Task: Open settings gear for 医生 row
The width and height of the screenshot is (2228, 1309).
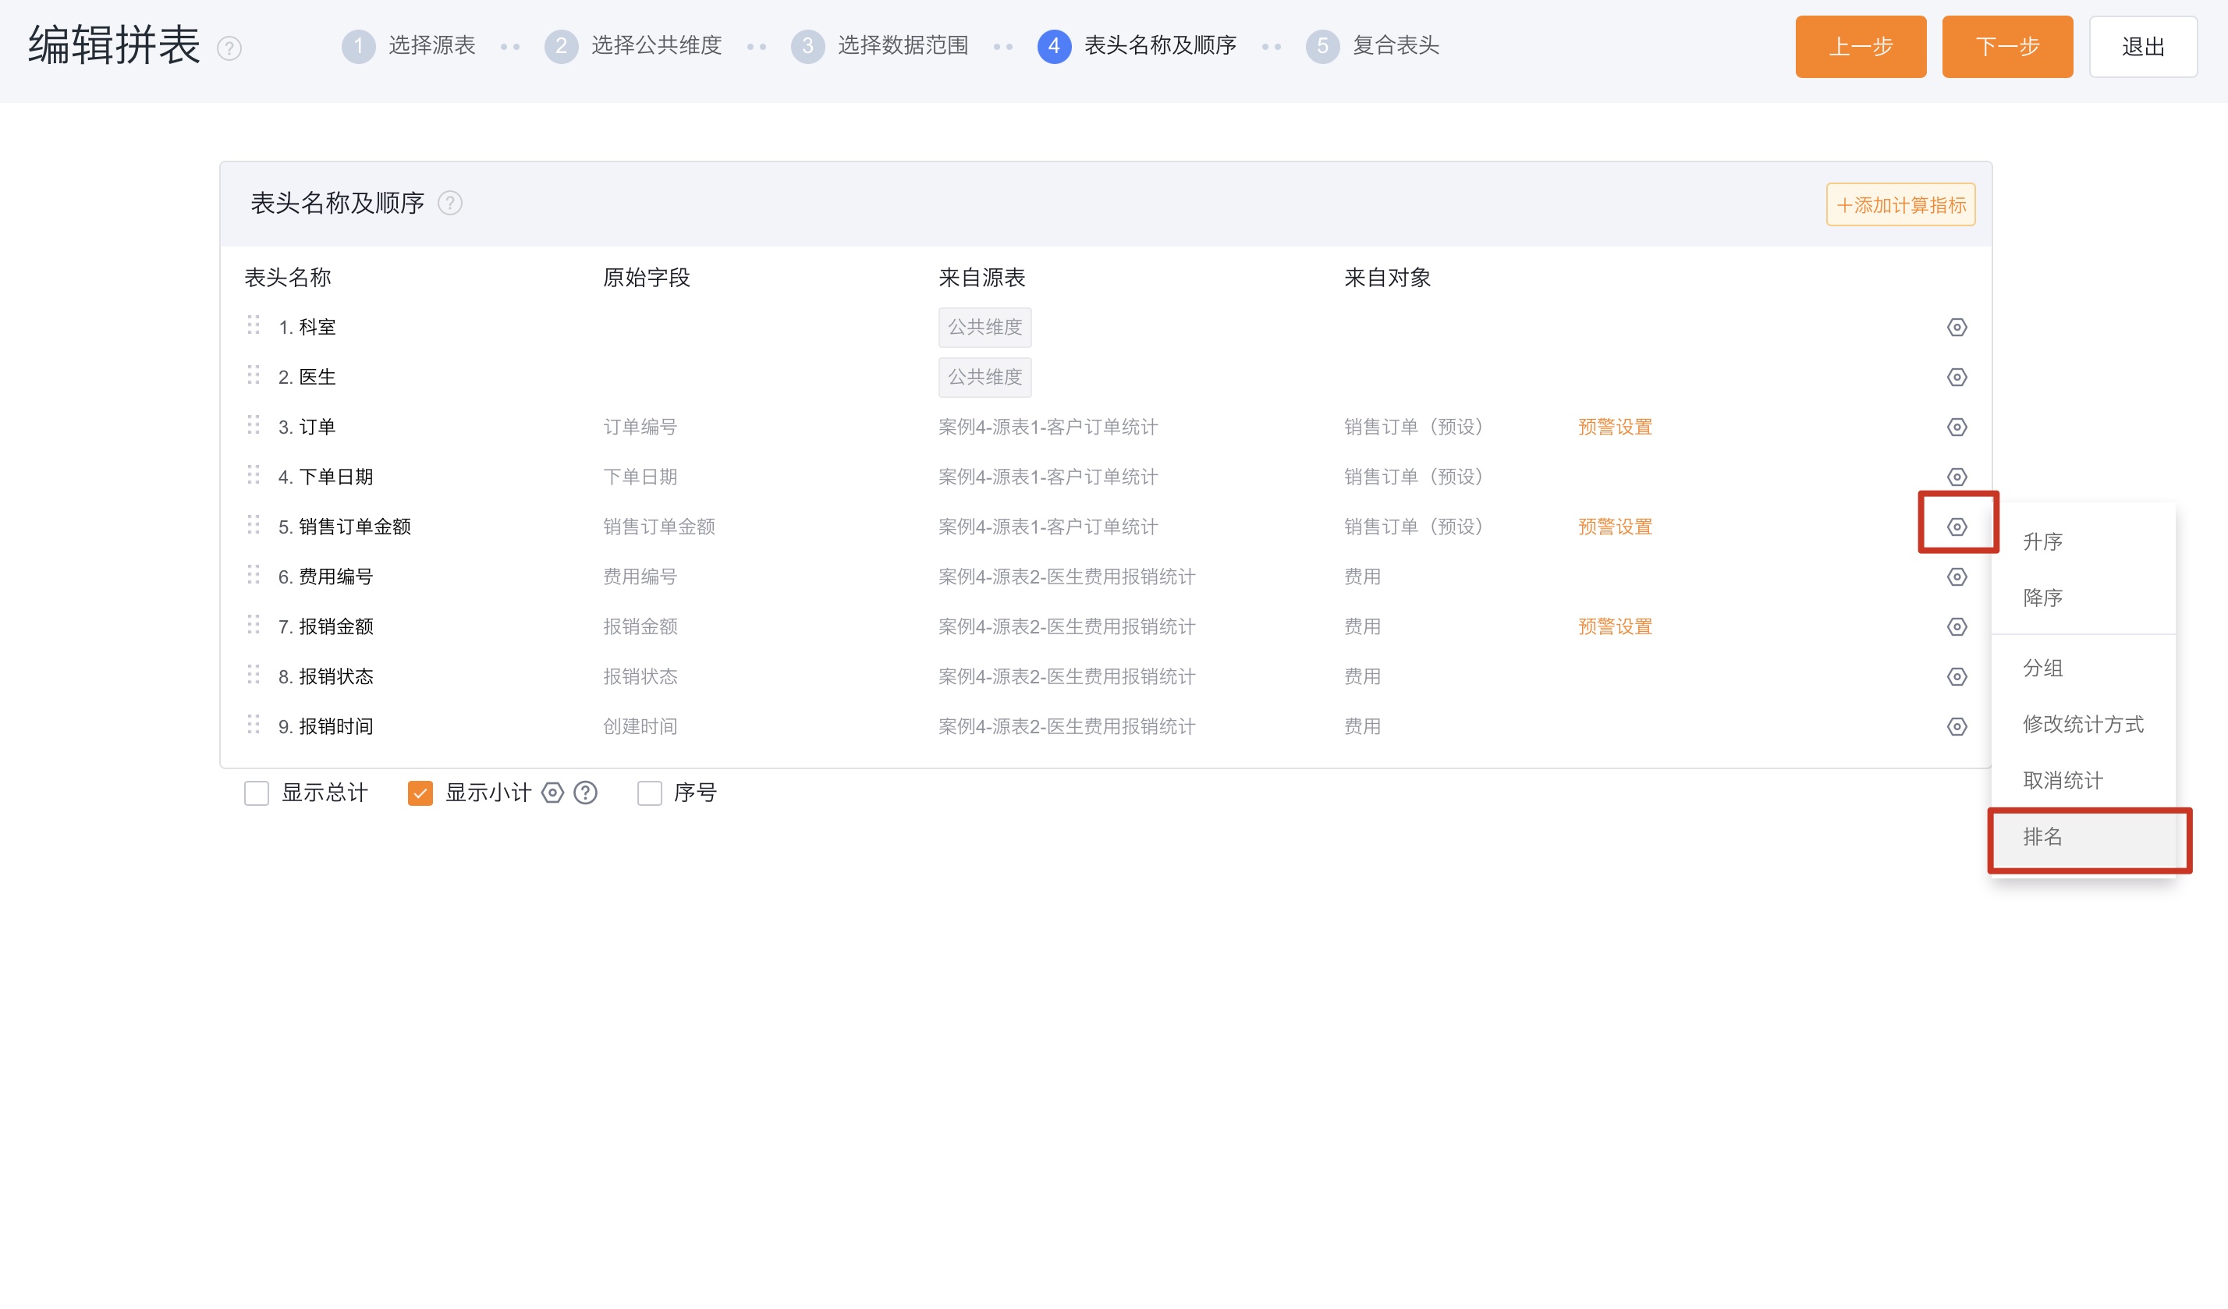Action: coord(1957,377)
